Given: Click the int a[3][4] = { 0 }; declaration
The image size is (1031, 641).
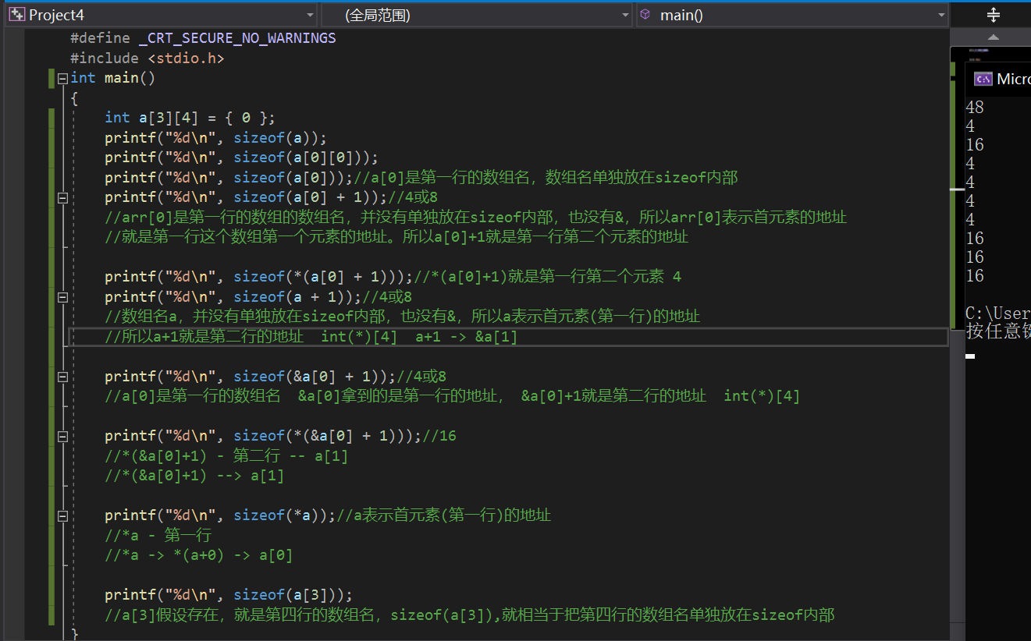Looking at the screenshot, I should (190, 118).
